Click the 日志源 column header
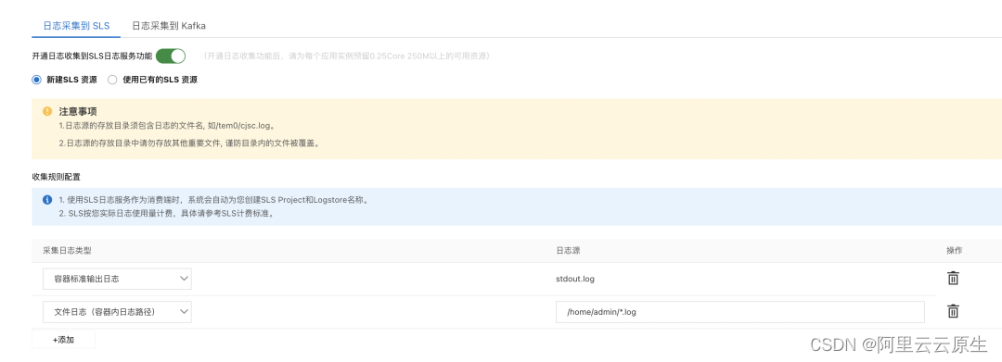This screenshot has width=1002, height=362. pos(568,251)
